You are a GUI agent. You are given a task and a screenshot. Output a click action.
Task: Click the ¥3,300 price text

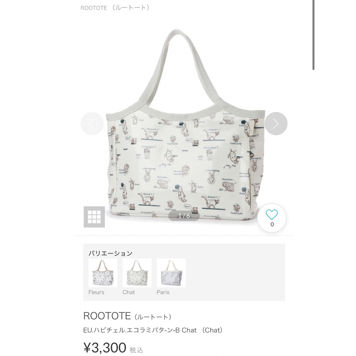click(x=105, y=347)
